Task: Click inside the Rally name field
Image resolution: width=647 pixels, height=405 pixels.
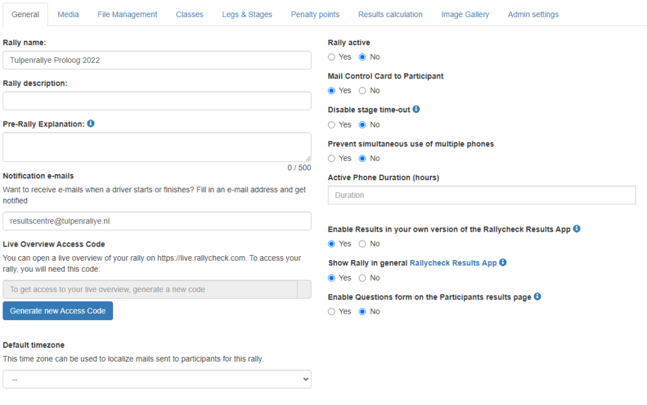Action: pos(157,60)
